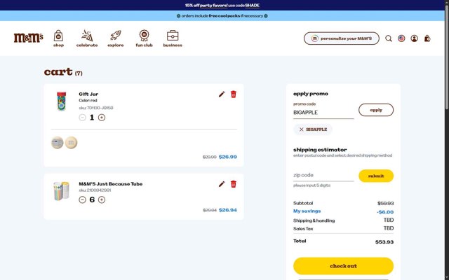Click the check out button

pyautogui.click(x=343, y=266)
